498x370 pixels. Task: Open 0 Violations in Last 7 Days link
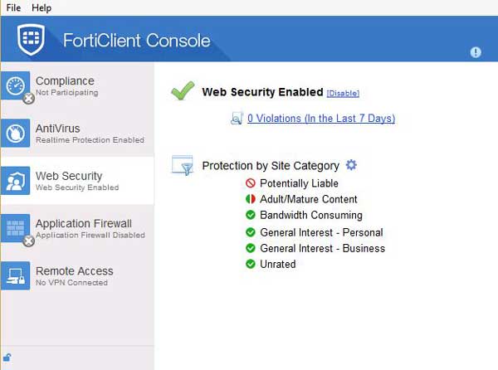(x=321, y=119)
